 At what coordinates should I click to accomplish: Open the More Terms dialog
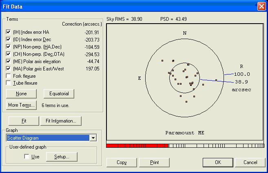tap(21, 105)
